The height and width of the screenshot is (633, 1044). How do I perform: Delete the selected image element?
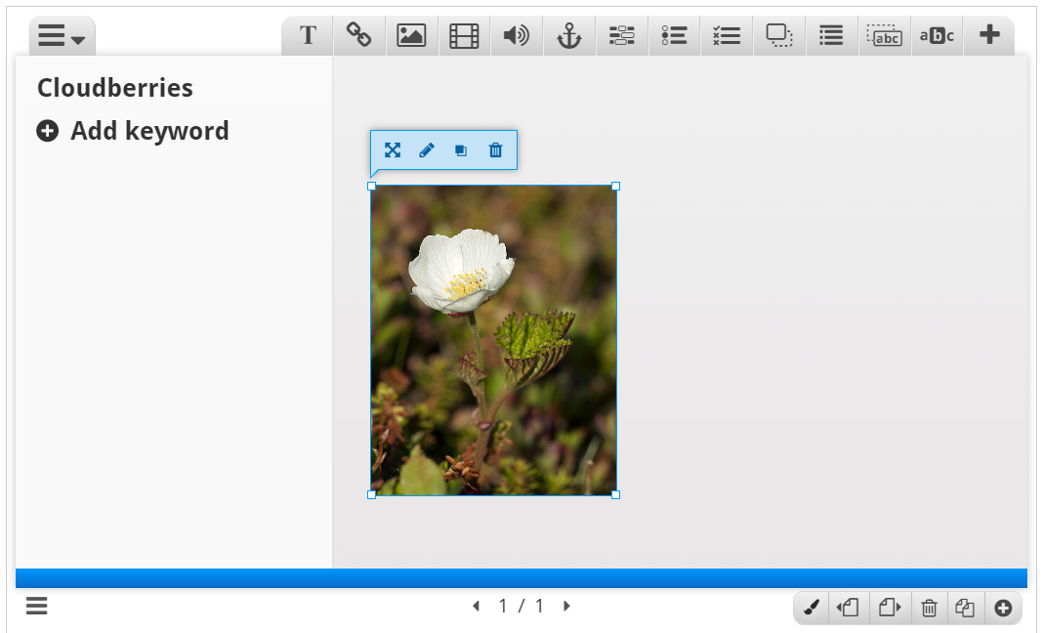pos(495,149)
